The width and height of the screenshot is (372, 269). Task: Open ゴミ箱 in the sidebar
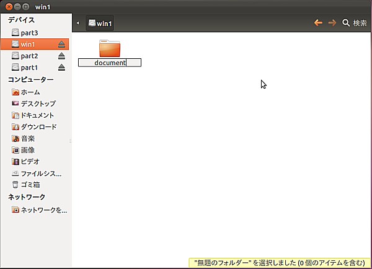click(x=30, y=185)
